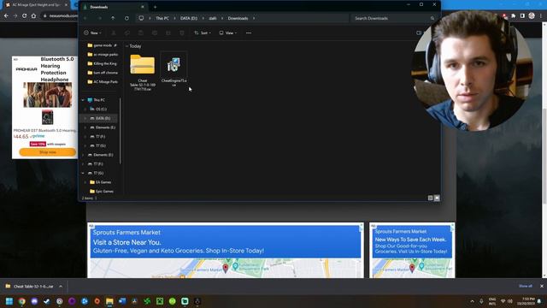Click the disabled Cut toolbar icon
Viewport: 547px width, 308px height.
click(x=114, y=33)
